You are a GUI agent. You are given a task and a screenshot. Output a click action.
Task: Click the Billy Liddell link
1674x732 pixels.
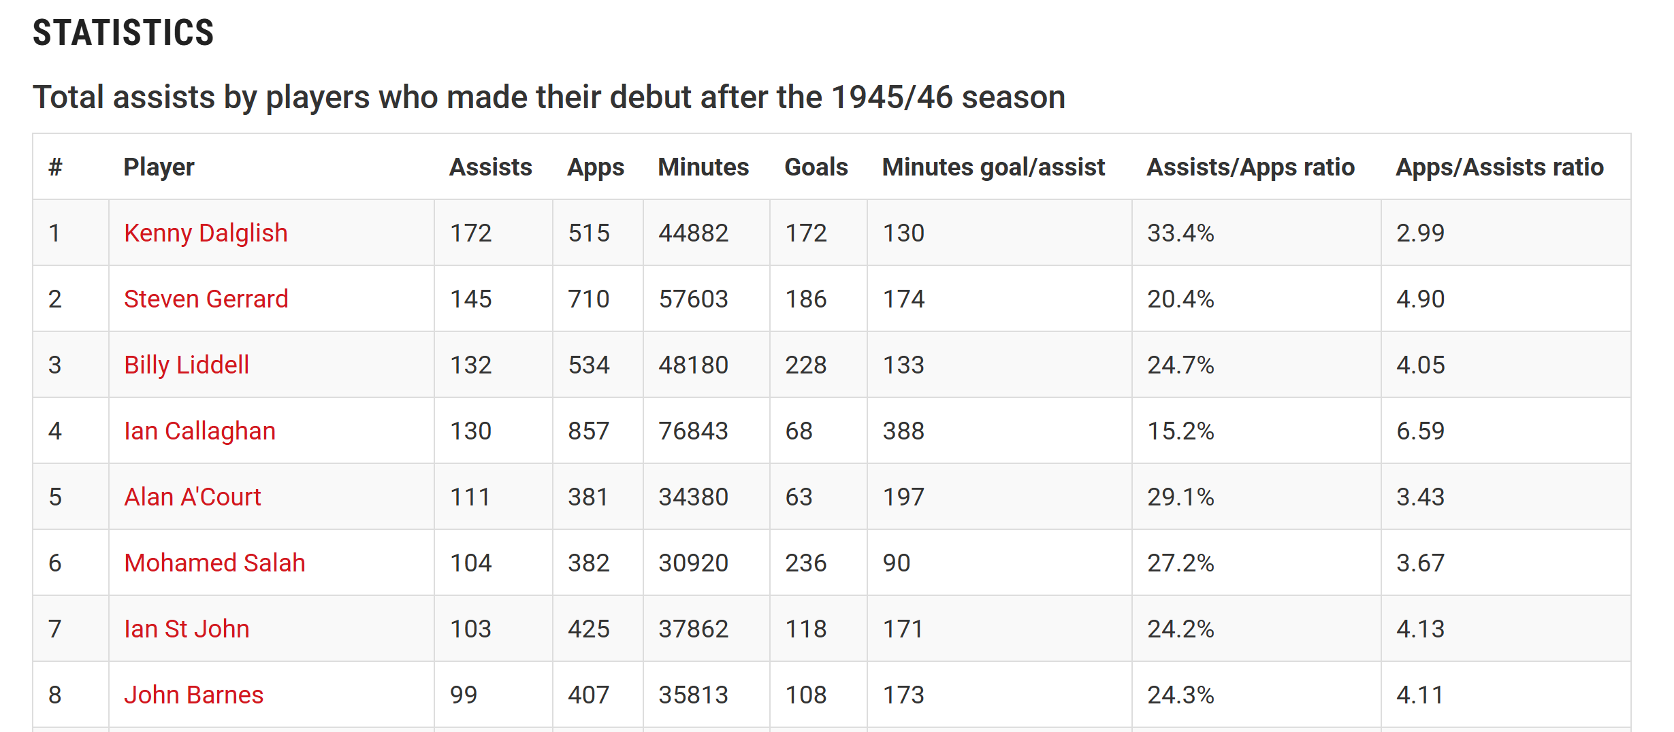(x=186, y=365)
